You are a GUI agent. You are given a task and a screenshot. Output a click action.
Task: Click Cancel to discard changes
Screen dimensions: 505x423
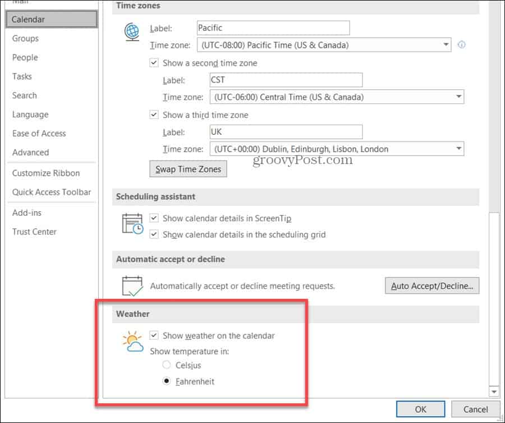point(475,409)
